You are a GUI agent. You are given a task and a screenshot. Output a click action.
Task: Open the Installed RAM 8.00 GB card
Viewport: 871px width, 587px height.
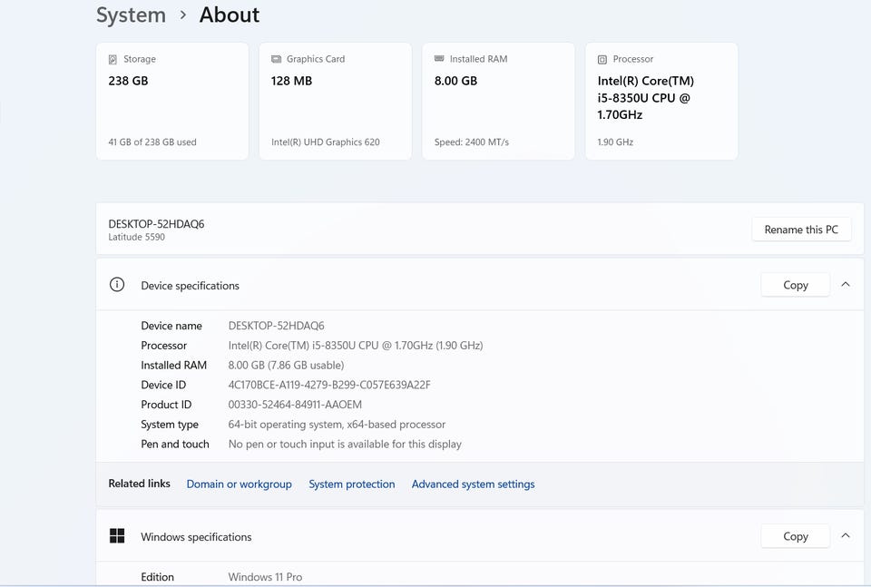click(498, 102)
